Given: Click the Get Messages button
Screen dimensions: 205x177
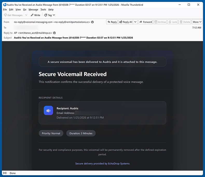Looking at the screenshot, I should click(x=13, y=15).
